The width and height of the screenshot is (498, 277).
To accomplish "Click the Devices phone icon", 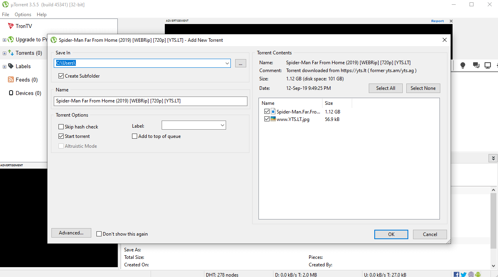I will click(11, 93).
